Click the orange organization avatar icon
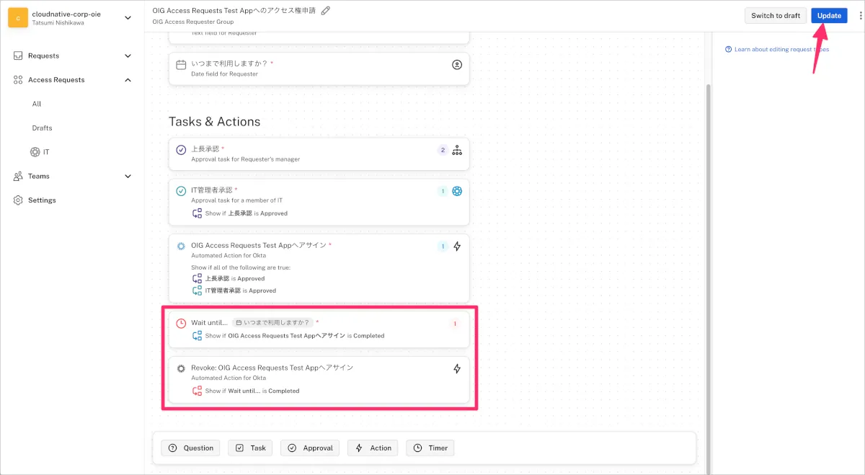Viewport: 865px width, 475px height. (18, 17)
